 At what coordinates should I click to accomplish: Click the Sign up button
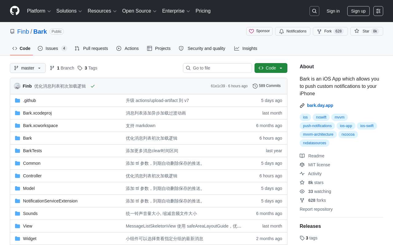[x=358, y=11]
